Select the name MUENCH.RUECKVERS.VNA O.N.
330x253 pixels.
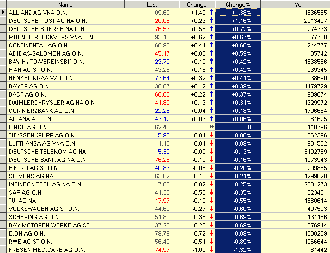[x=52, y=37]
